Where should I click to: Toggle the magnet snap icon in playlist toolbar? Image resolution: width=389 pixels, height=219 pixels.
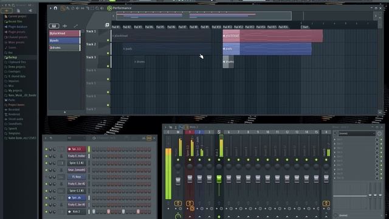click(55, 8)
